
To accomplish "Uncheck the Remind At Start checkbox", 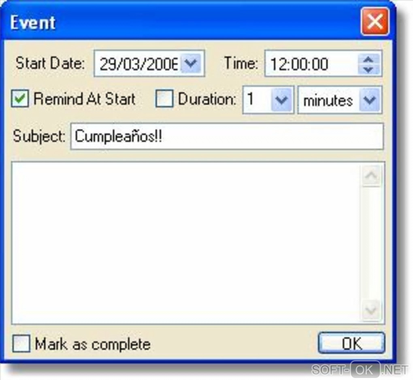I will pos(20,98).
